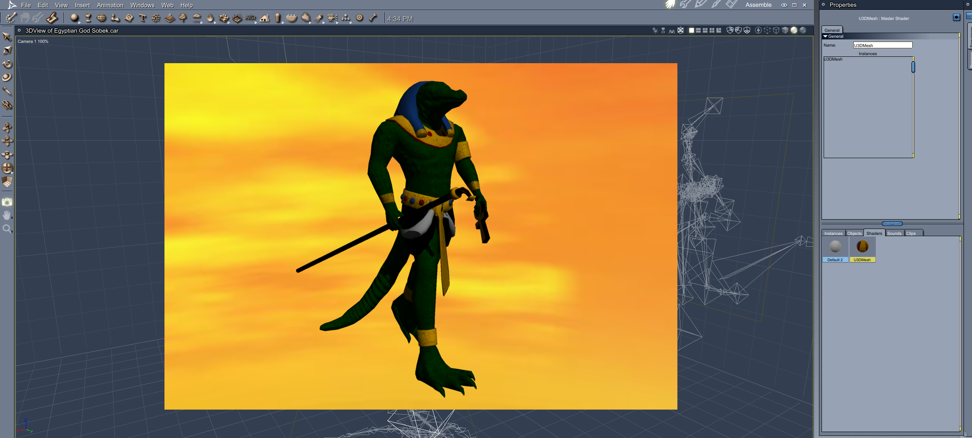Switch to the Sounds tab
This screenshot has width=972, height=438.
pos(894,233)
